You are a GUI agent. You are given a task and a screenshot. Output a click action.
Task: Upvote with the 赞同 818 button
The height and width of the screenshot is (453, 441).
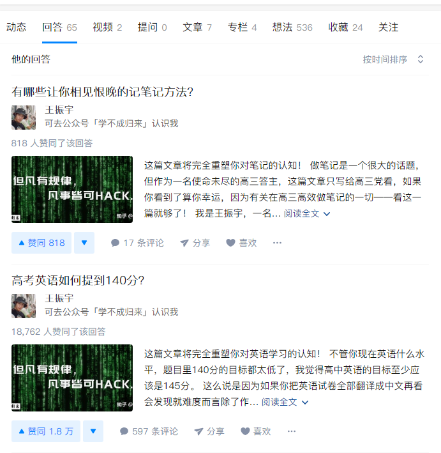41,243
